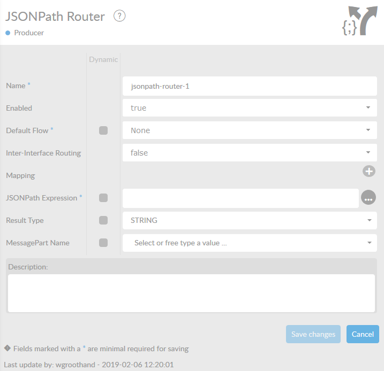The height and width of the screenshot is (371, 384).
Task: Enable Dynamic checkbox for JSONPath Expression
Action: pos(103,198)
